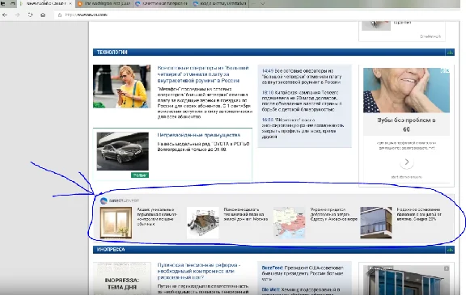Click the Ukraine map thumbnail
Screen dimensions: 466x295
(x=289, y=222)
